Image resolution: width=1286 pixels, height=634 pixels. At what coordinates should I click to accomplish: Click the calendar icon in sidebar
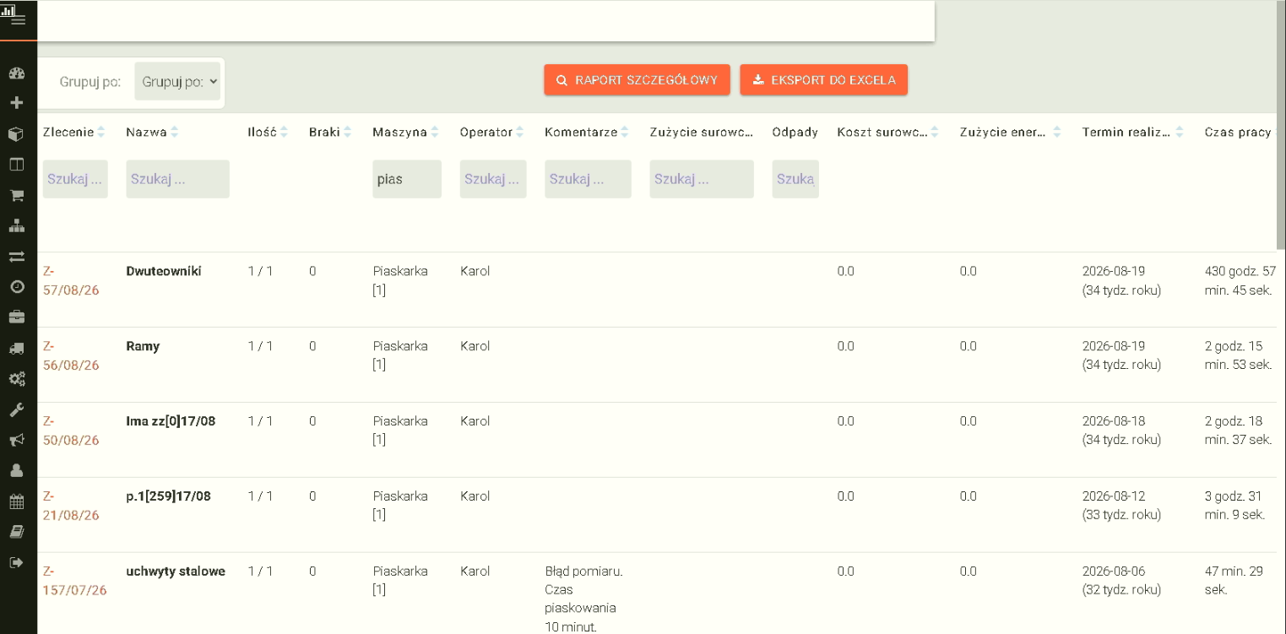click(x=16, y=501)
